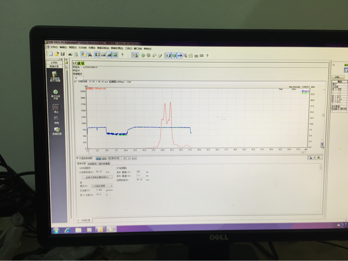This screenshot has width=348, height=261.
Task: Click apply to all acquisition time button
Action: [97, 177]
